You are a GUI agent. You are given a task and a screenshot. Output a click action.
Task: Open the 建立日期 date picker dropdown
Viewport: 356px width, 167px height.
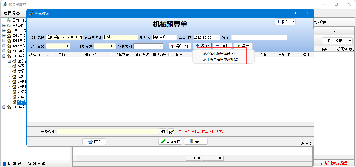coord(218,37)
